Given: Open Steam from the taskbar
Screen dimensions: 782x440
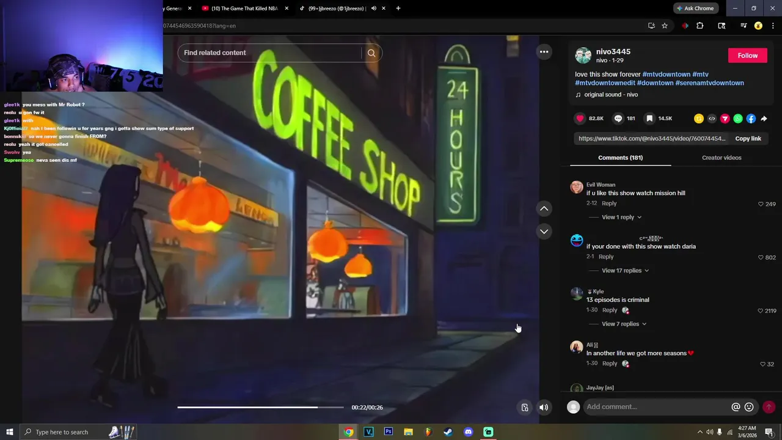Looking at the screenshot, I should tap(448, 432).
